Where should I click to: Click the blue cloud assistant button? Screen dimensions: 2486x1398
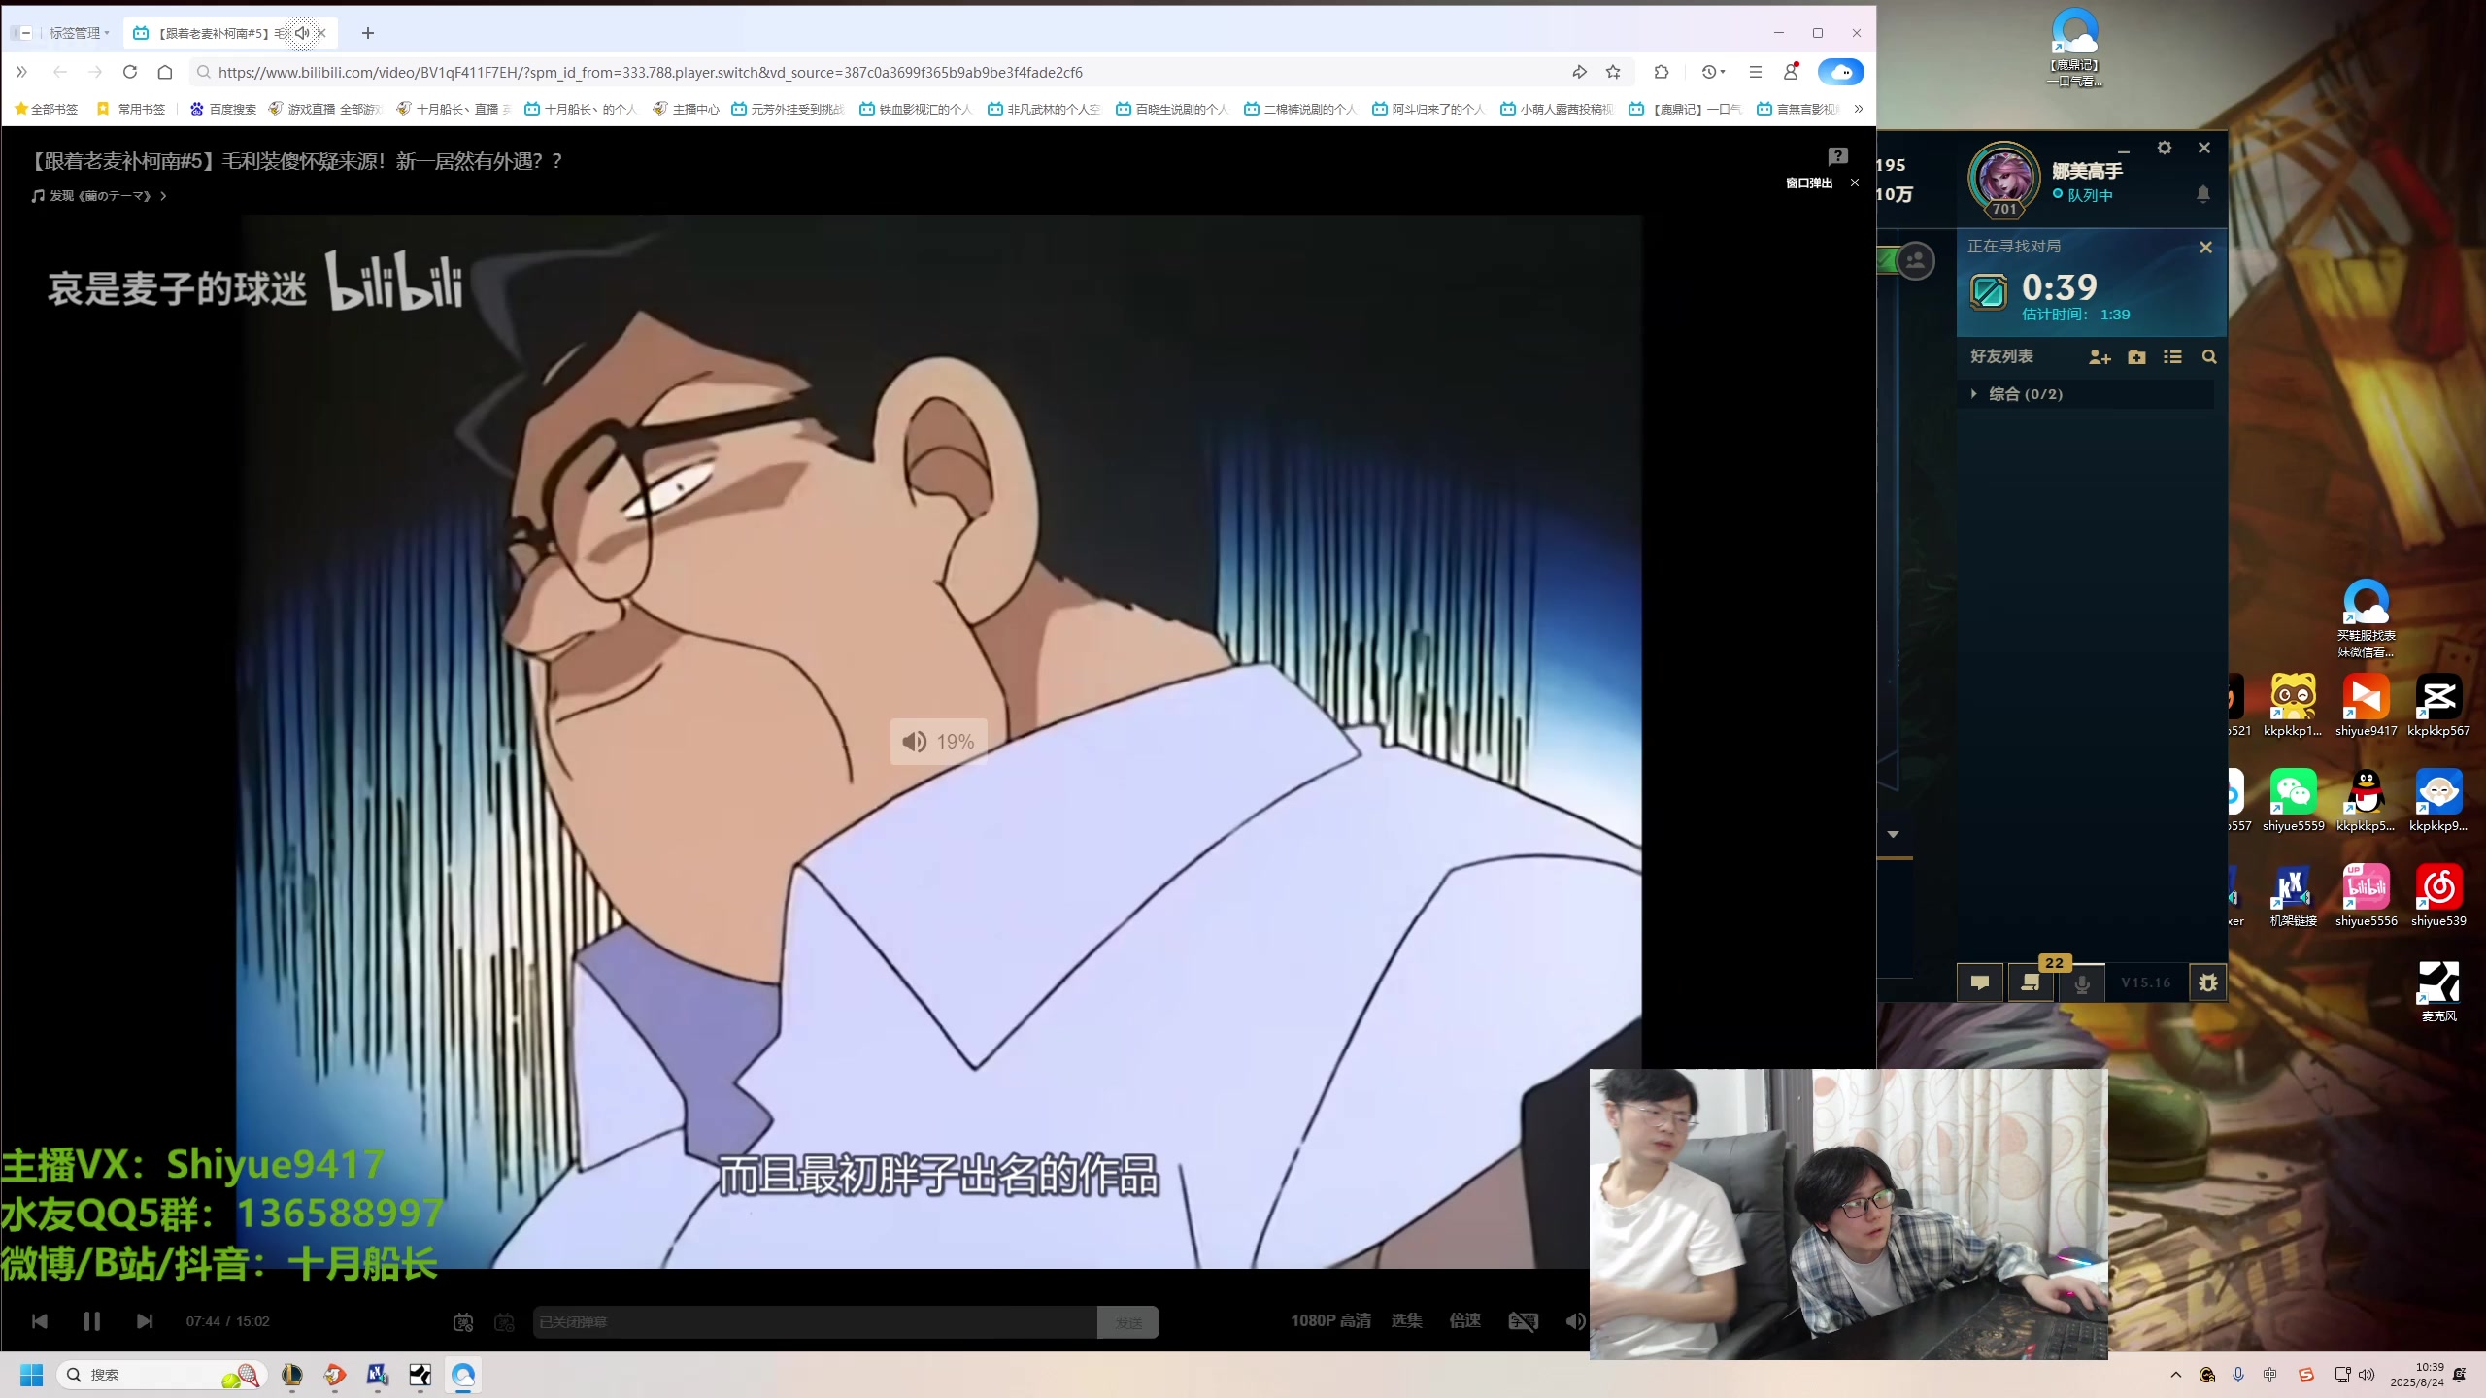1840,72
